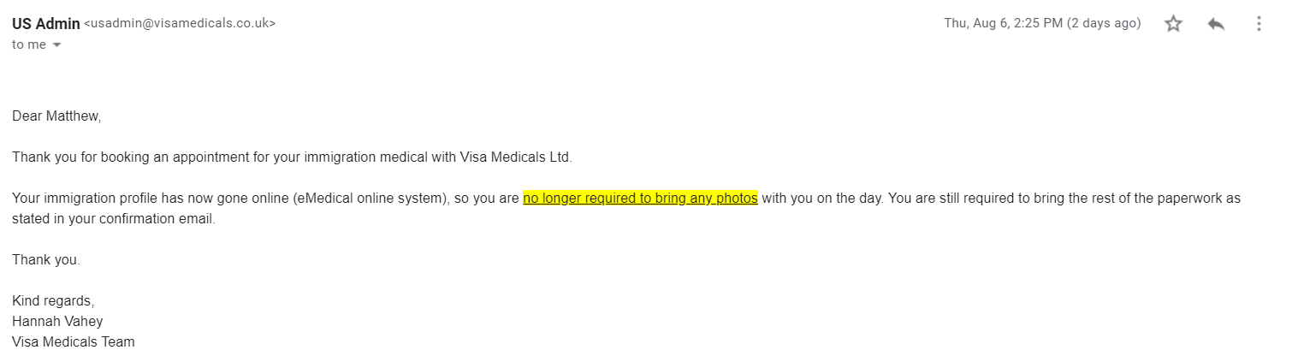Click the "Visa Medicals Team" signature line
This screenshot has height=356, width=1292.
tap(74, 341)
